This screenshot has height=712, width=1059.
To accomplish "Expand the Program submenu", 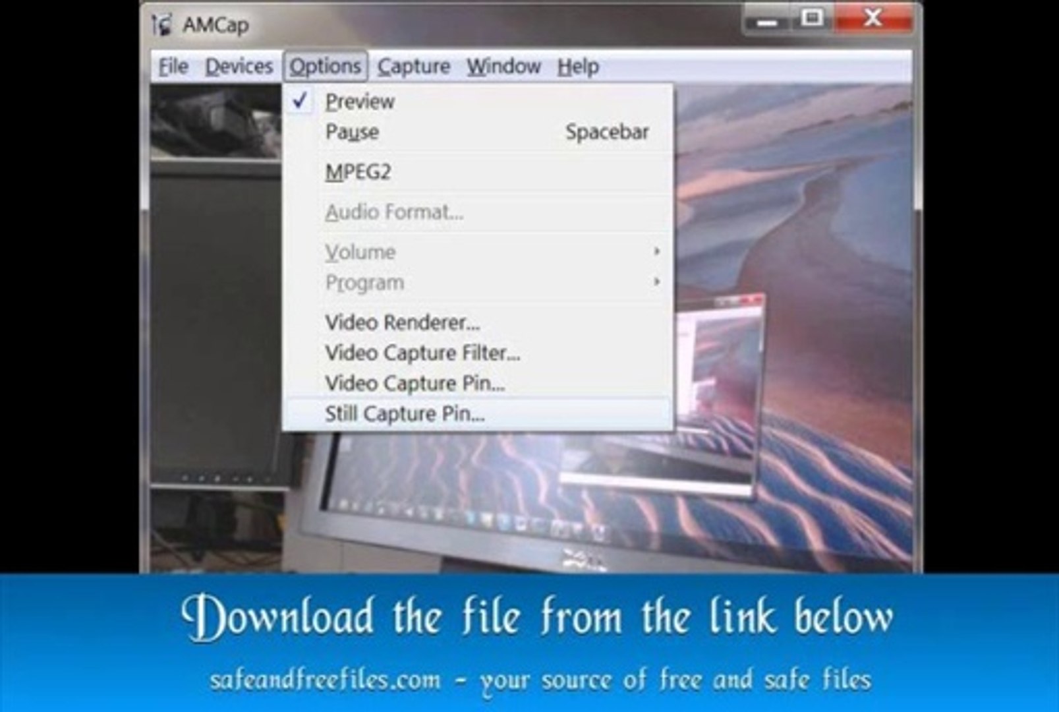I will pos(478,283).
